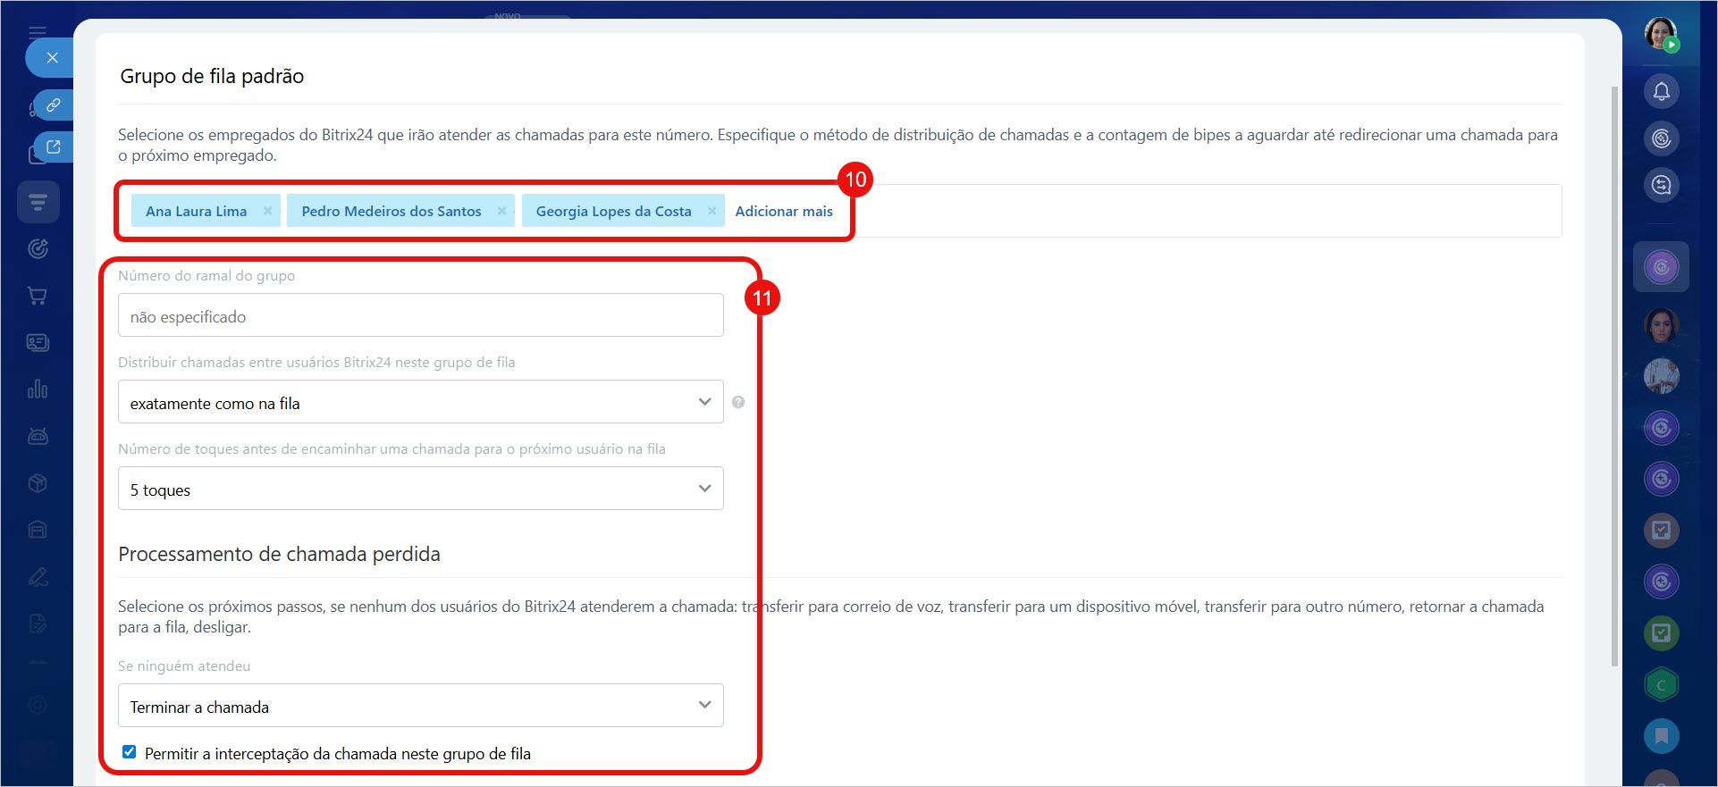This screenshot has height=787, width=1718.
Task: Toggle call interception permission checkbox
Action: coord(130,752)
